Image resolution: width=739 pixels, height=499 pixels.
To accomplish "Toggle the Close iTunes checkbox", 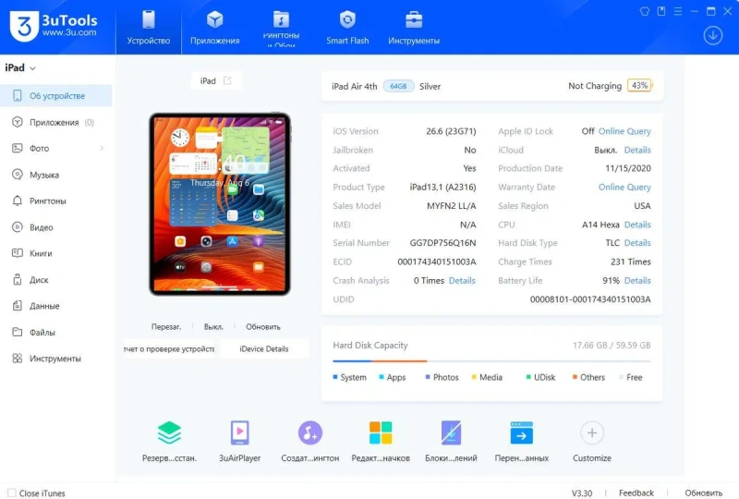I will coord(12,493).
